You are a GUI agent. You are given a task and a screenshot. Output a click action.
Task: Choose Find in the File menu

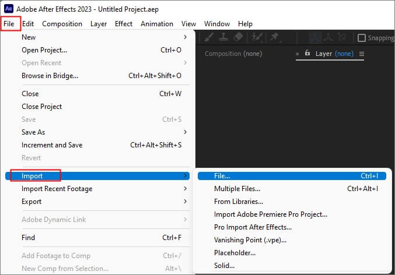tap(97, 238)
